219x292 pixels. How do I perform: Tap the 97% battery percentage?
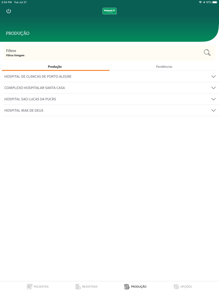point(209,2)
